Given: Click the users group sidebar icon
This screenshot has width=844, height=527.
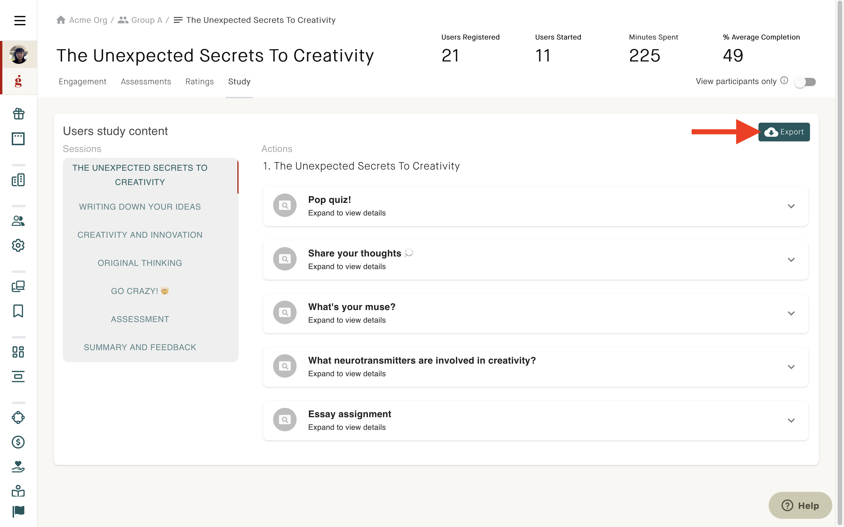Looking at the screenshot, I should [18, 221].
